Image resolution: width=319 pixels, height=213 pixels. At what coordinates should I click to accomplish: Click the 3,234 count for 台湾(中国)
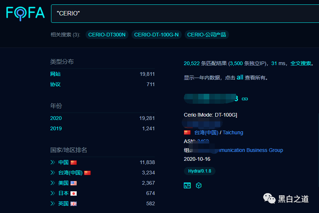pos(149,173)
